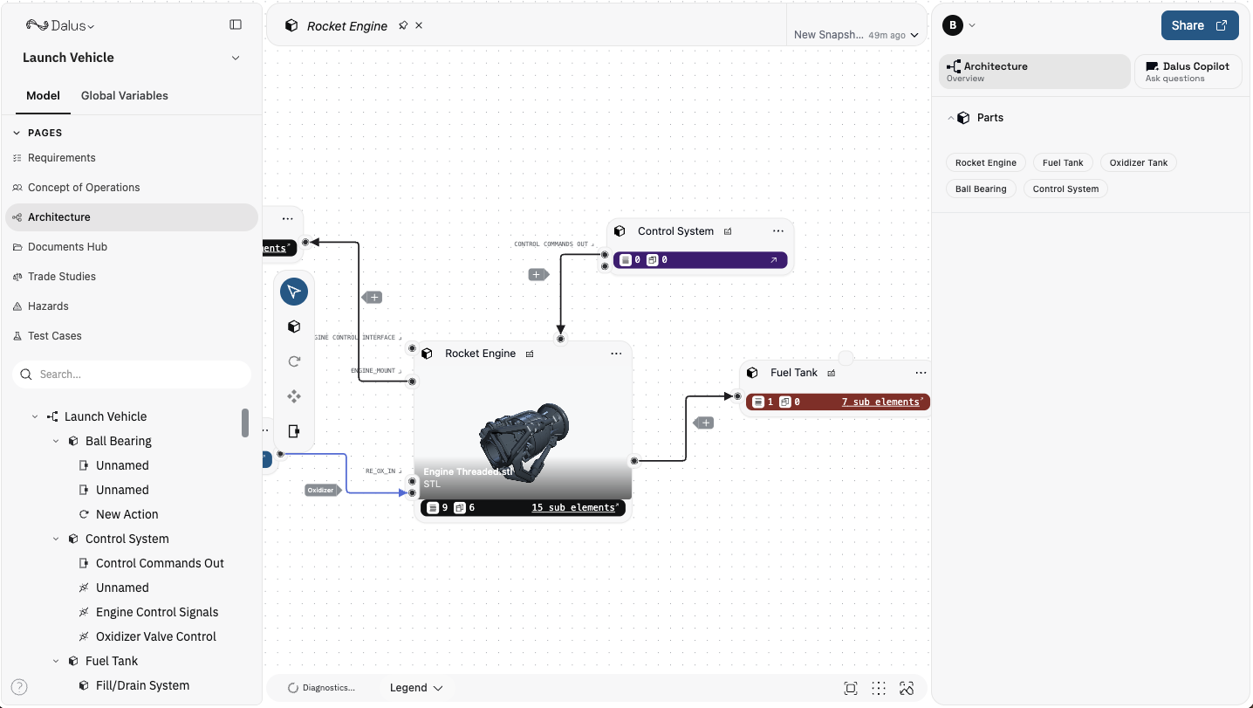The width and height of the screenshot is (1253, 708).
Task: Click the Share button
Action: click(x=1200, y=25)
